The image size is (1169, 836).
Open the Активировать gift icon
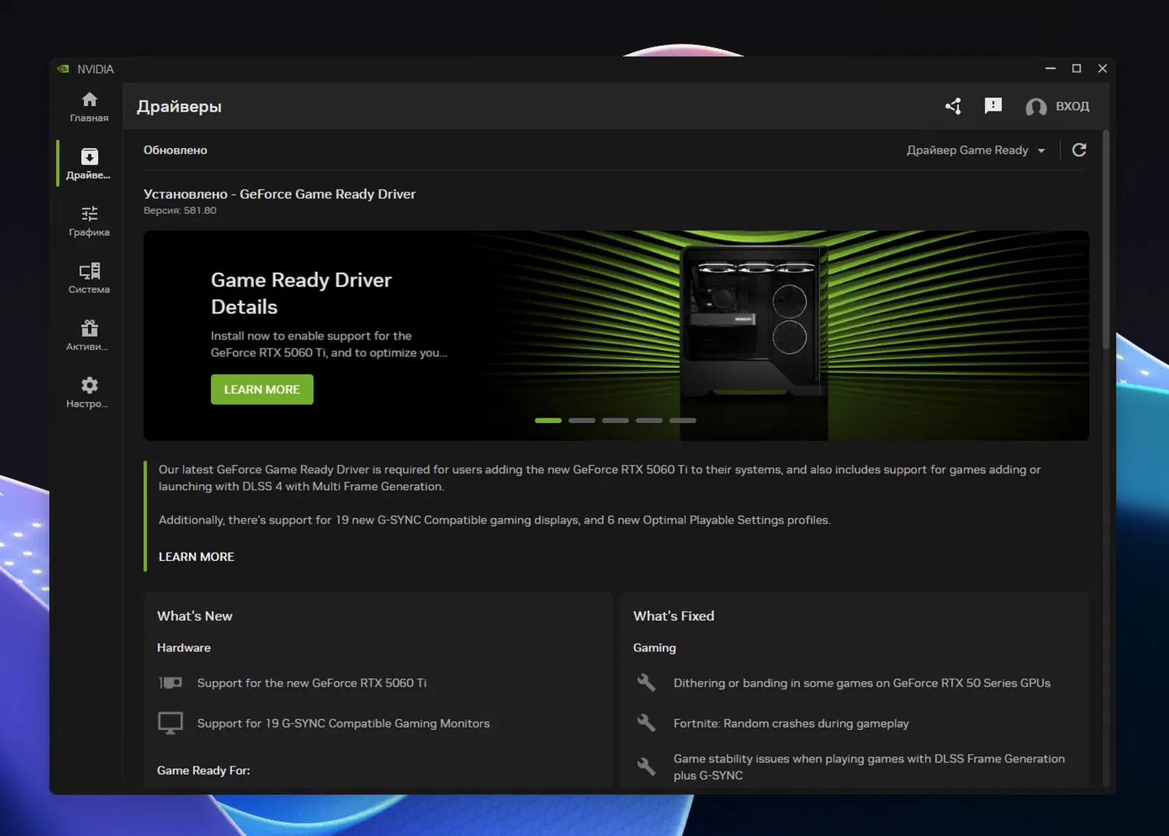(x=89, y=328)
